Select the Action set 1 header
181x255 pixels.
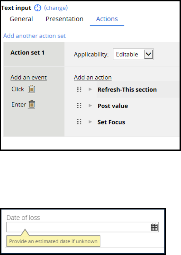[28, 53]
